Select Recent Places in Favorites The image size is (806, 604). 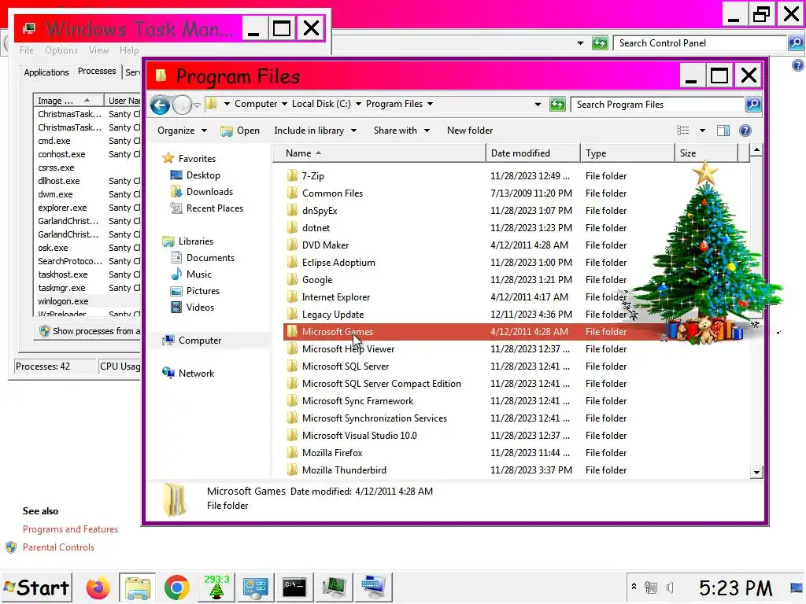click(214, 208)
